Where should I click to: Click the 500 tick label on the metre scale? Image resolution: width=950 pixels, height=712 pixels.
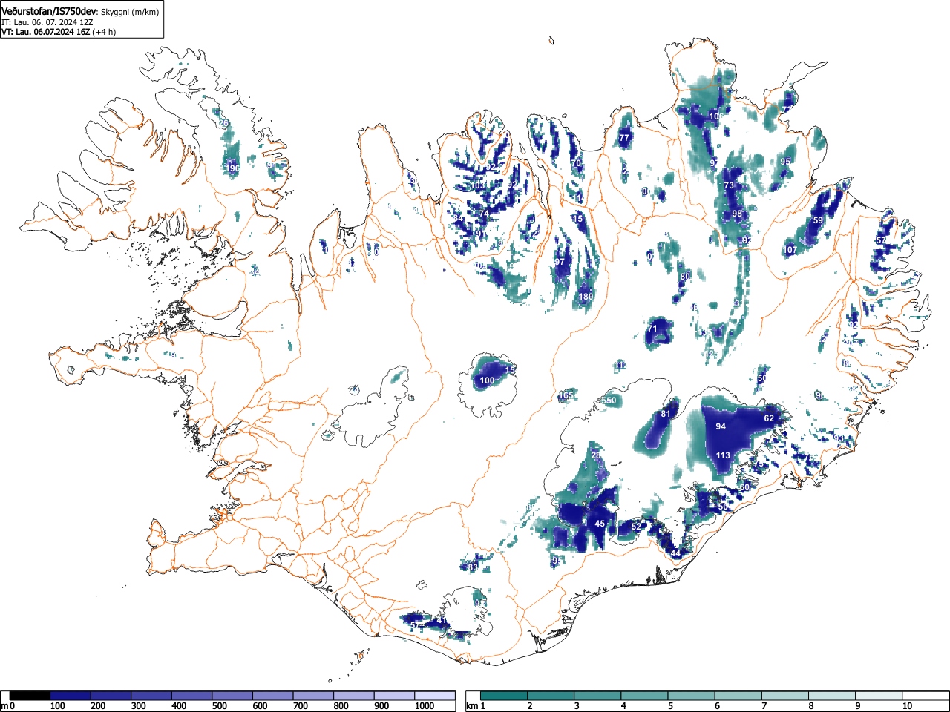pyautogui.click(x=220, y=706)
